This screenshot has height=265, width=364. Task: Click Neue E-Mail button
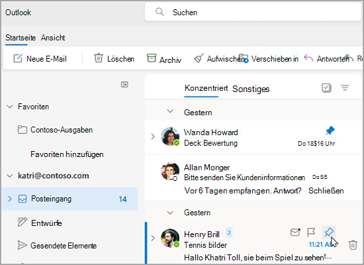pos(40,58)
